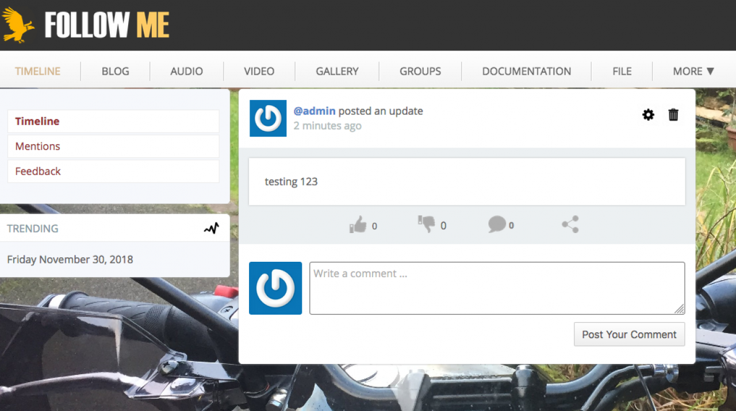The width and height of the screenshot is (736, 411).
Task: Click the thumbs up like icon
Action: click(x=358, y=224)
